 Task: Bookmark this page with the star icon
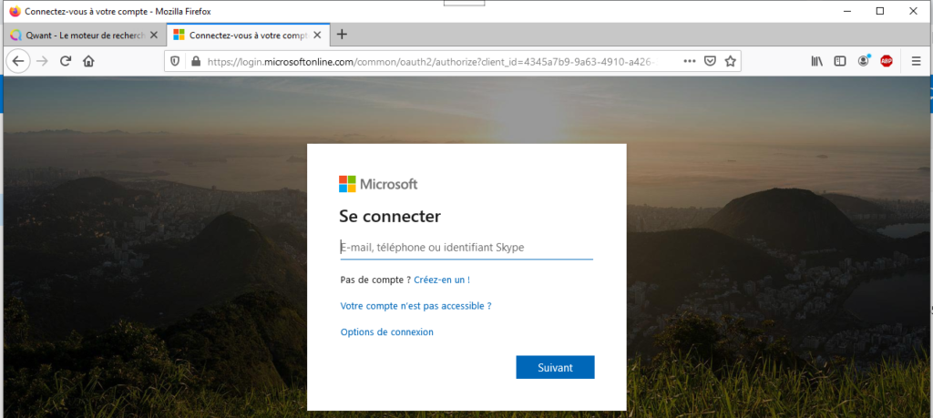click(730, 61)
